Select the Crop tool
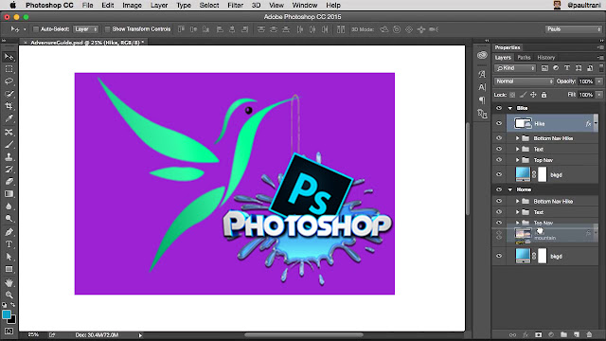The image size is (606, 341). click(x=9, y=106)
